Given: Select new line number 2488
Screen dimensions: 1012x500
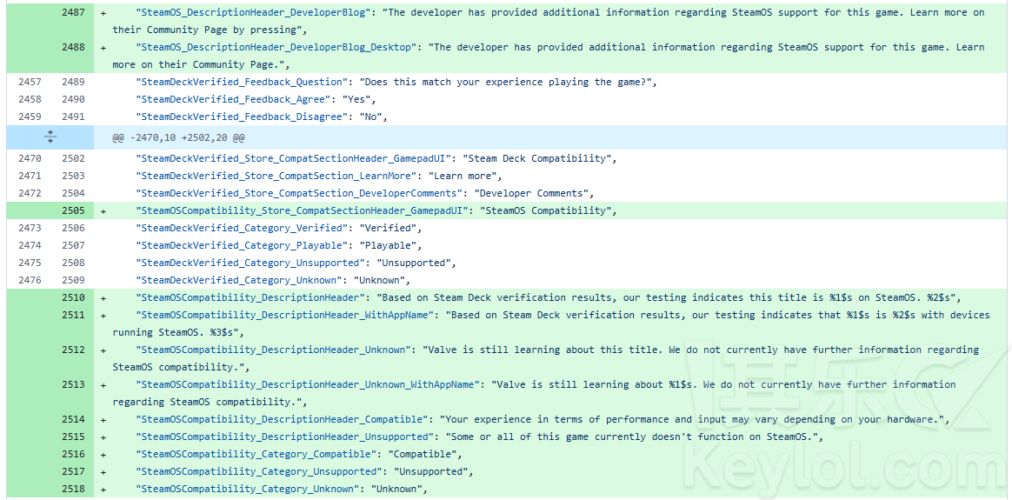Looking at the screenshot, I should point(73,47).
